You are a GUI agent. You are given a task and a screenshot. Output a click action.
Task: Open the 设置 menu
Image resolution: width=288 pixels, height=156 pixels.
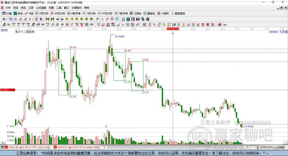[51, 8]
